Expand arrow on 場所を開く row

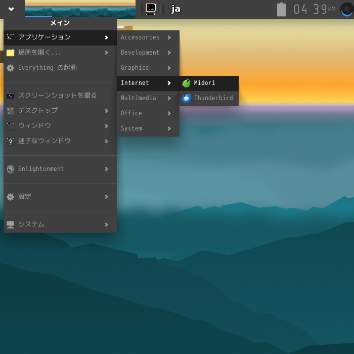pos(107,53)
